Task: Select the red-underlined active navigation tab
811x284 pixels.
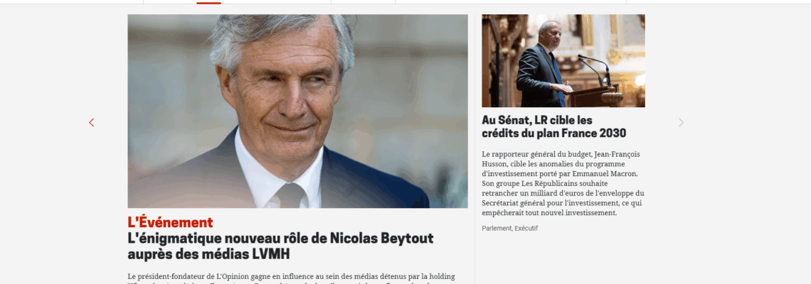Action: (x=208, y=2)
